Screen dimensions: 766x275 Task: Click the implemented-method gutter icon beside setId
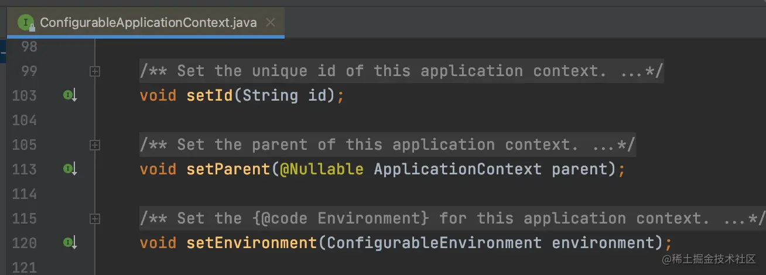coord(70,95)
